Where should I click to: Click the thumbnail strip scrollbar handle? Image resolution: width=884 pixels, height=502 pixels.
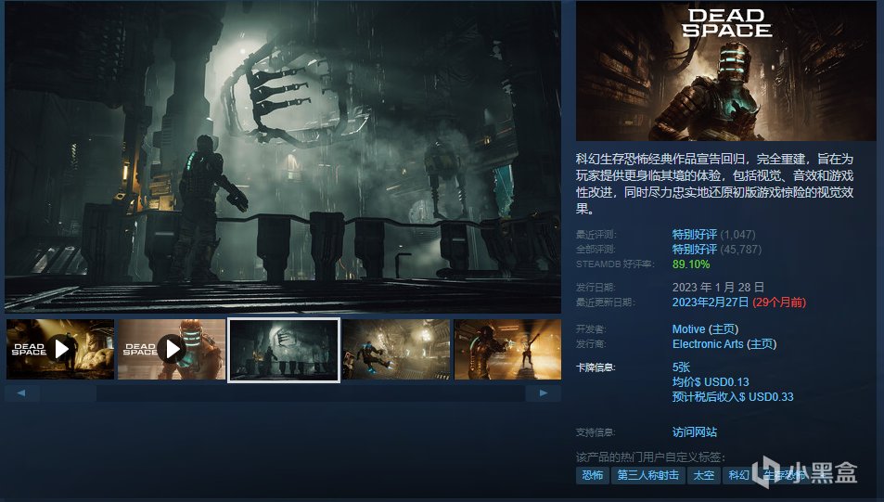click(69, 393)
